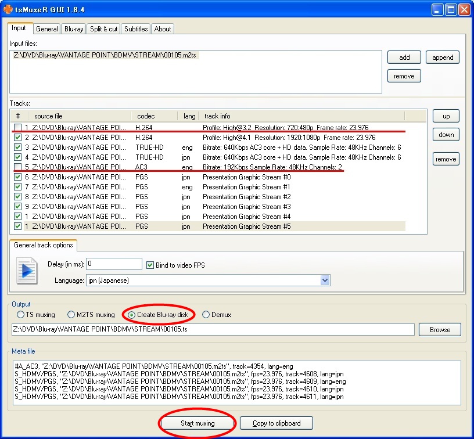The height and width of the screenshot is (439, 474).
Task: Toggle the AC3 eng track checkbox
Action: tap(18, 167)
